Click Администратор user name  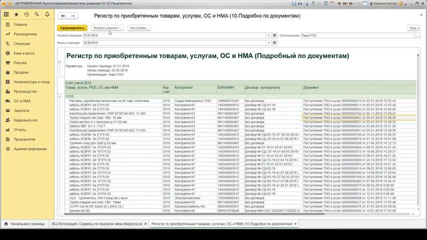[385, 3]
